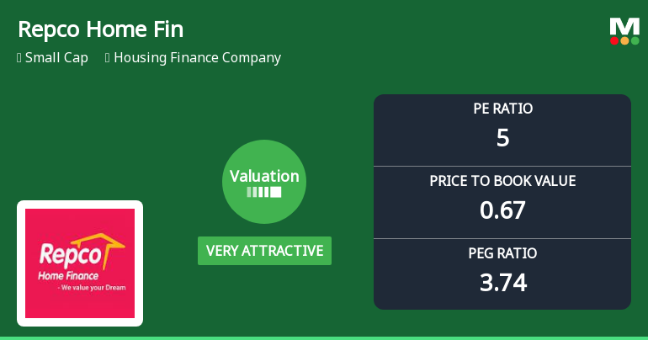This screenshot has height=340, width=648.
Task: Select the Small Cap label
Action: click(x=56, y=58)
